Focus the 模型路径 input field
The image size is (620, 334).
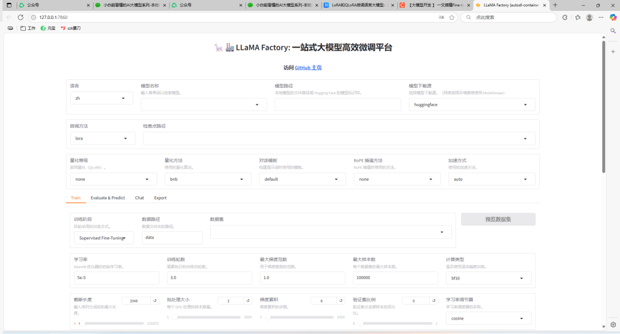(338, 105)
